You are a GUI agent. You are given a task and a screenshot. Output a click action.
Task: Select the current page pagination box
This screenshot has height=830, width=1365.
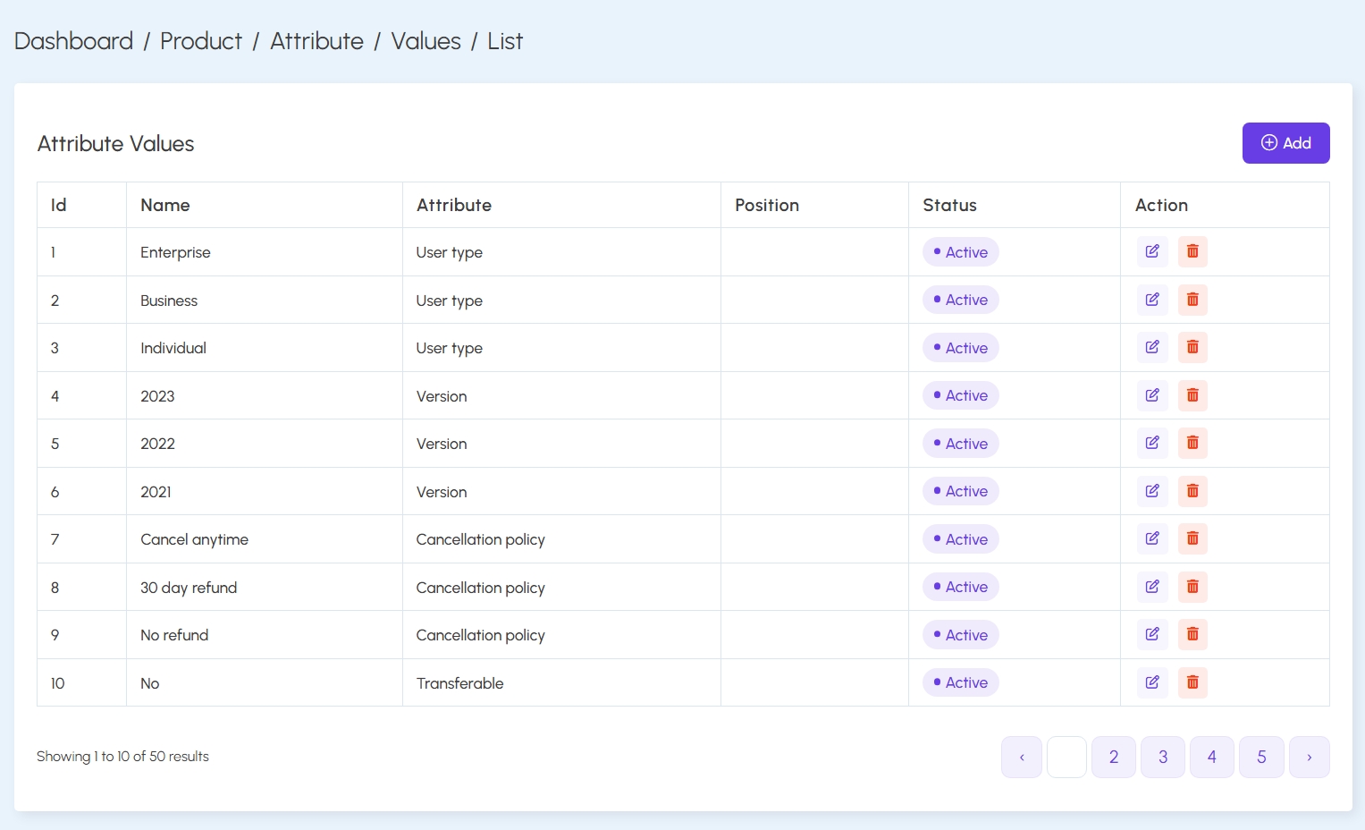(1066, 757)
